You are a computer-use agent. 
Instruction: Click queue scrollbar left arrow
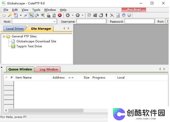point(6,111)
